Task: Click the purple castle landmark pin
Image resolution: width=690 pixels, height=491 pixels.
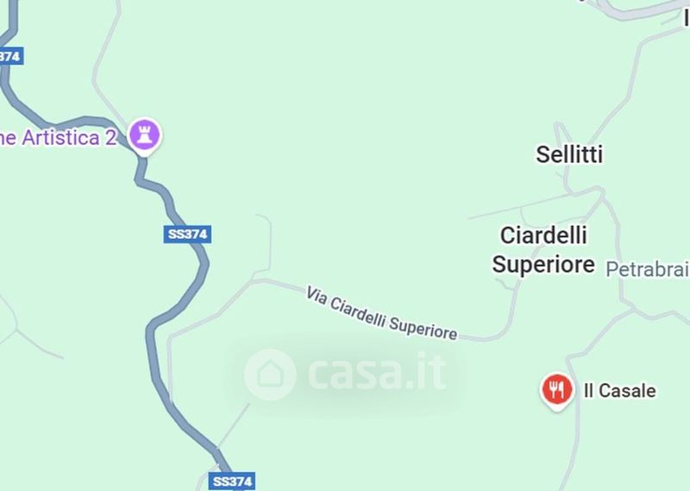Action: 144,136
